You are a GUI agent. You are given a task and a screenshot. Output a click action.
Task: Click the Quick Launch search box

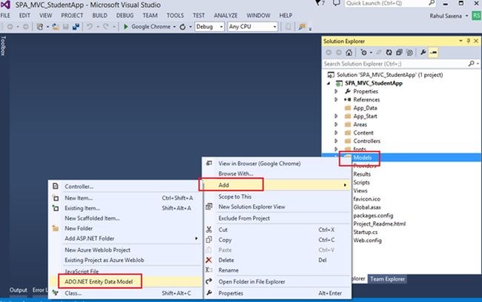click(386, 3)
